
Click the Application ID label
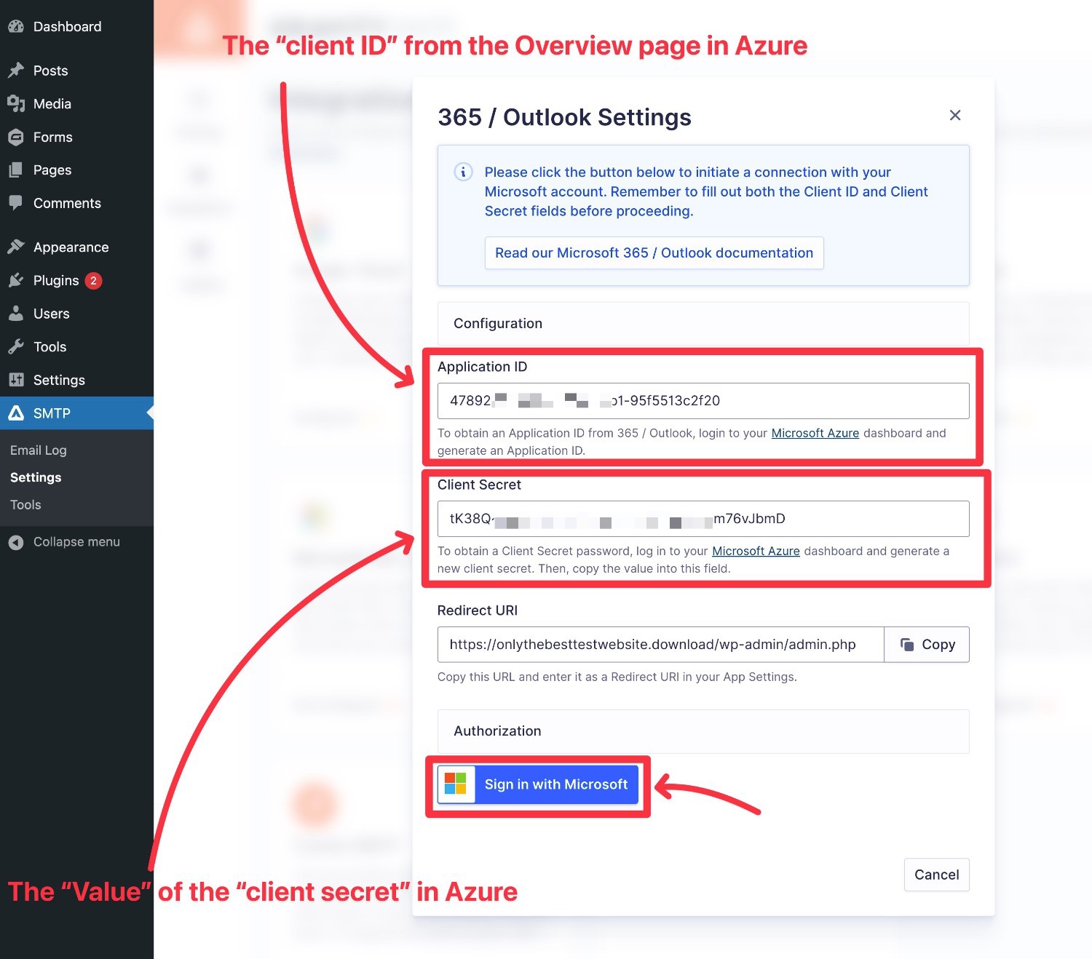tap(482, 367)
